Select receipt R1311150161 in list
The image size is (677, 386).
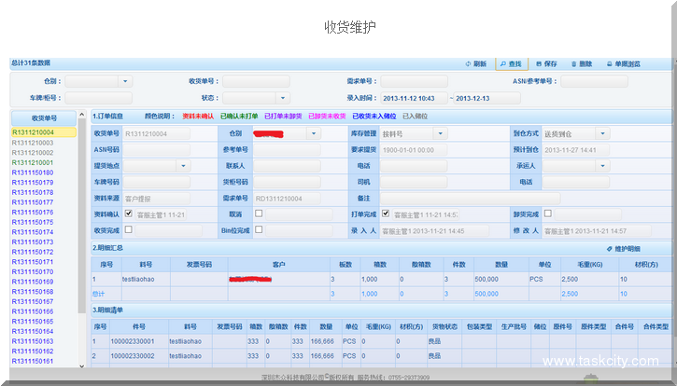33,361
